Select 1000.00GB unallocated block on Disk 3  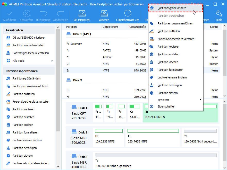[x=156, y=161]
